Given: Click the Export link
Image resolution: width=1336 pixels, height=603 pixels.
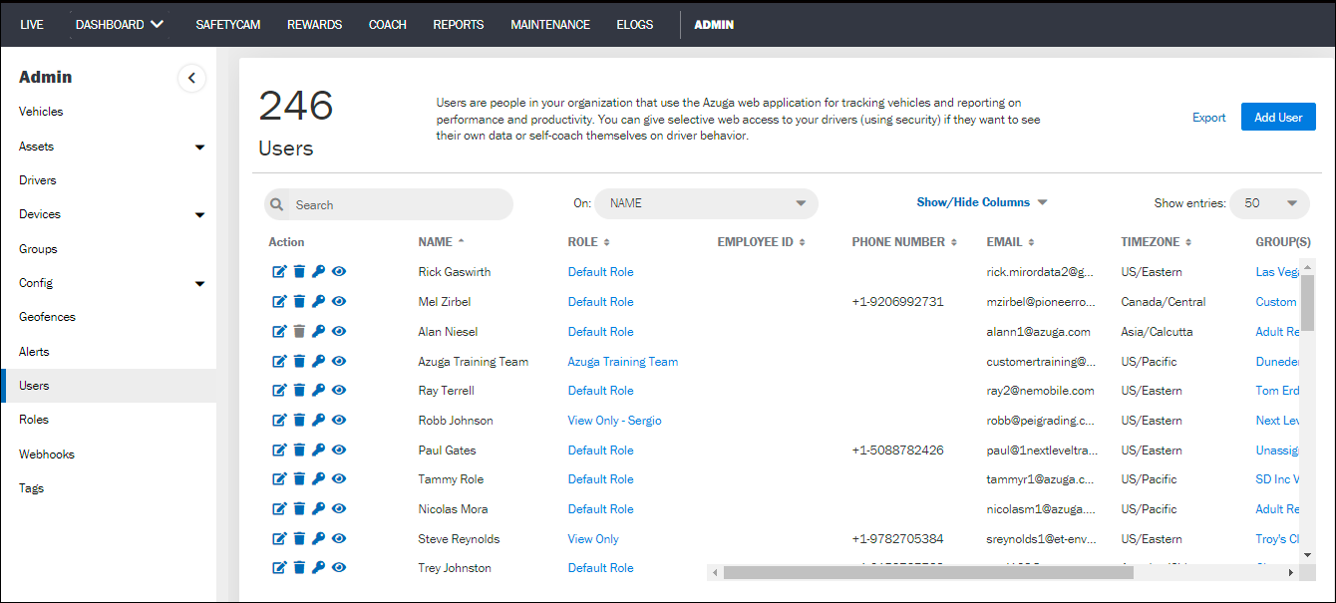Looking at the screenshot, I should click(x=1209, y=118).
